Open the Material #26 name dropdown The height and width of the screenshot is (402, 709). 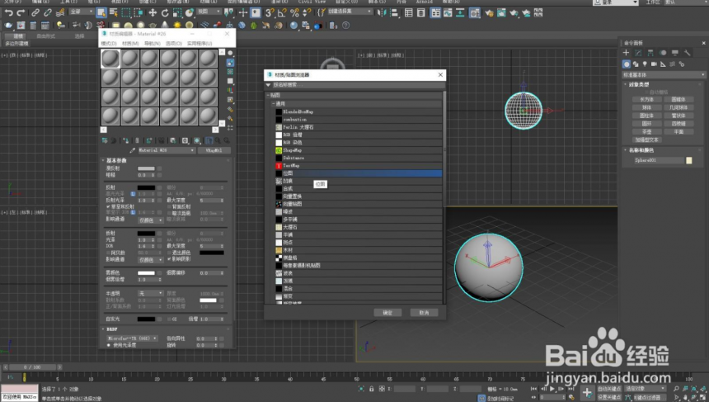[167, 150]
